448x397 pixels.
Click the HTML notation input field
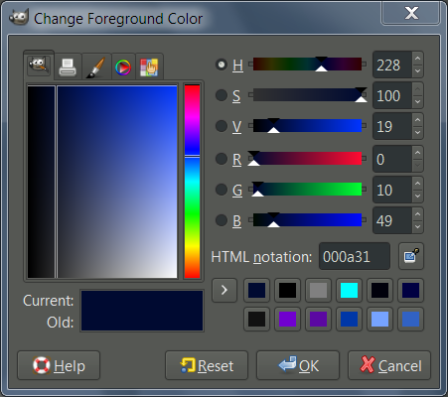click(x=355, y=256)
